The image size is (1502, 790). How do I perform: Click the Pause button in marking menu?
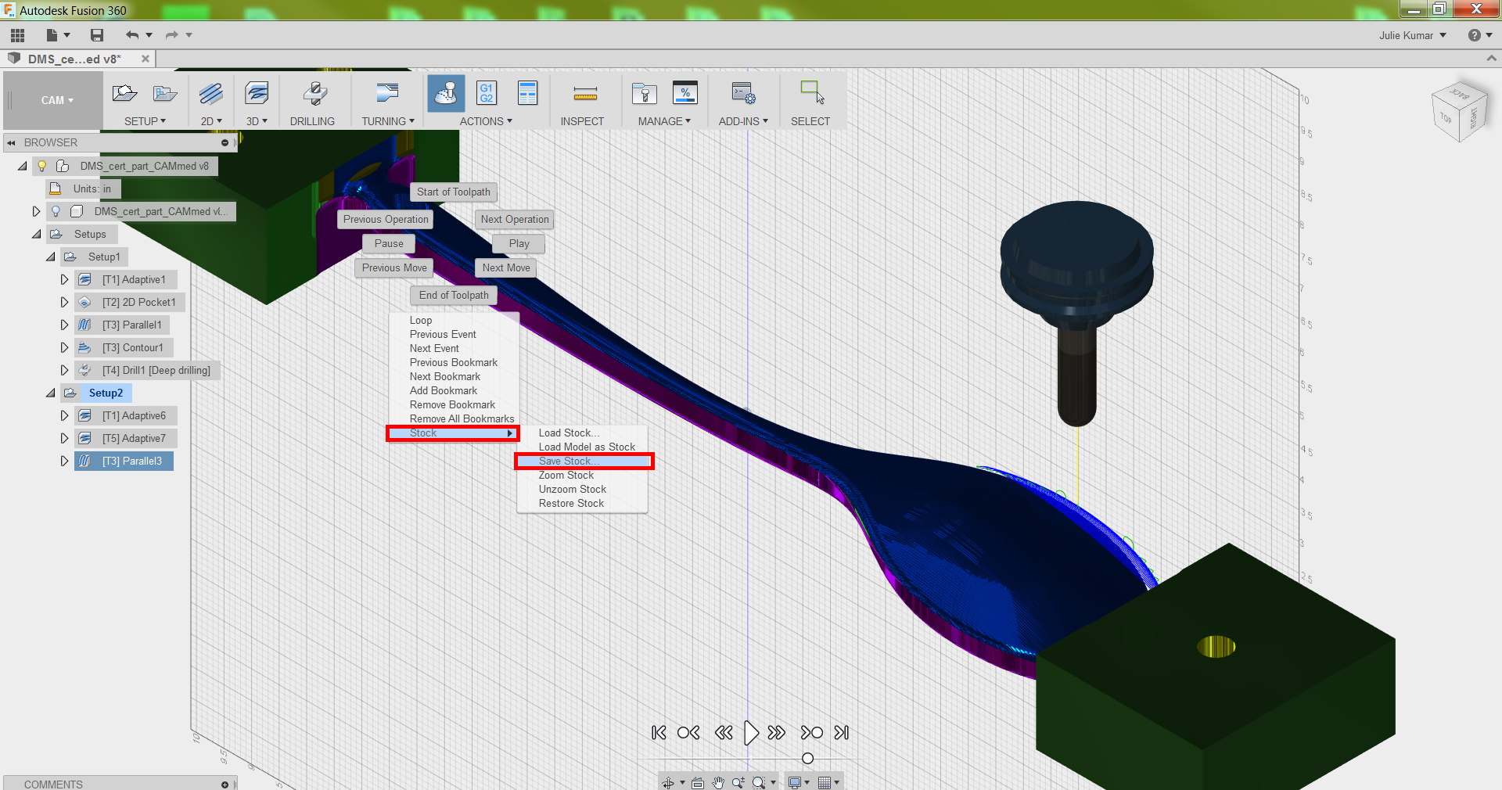click(x=389, y=244)
